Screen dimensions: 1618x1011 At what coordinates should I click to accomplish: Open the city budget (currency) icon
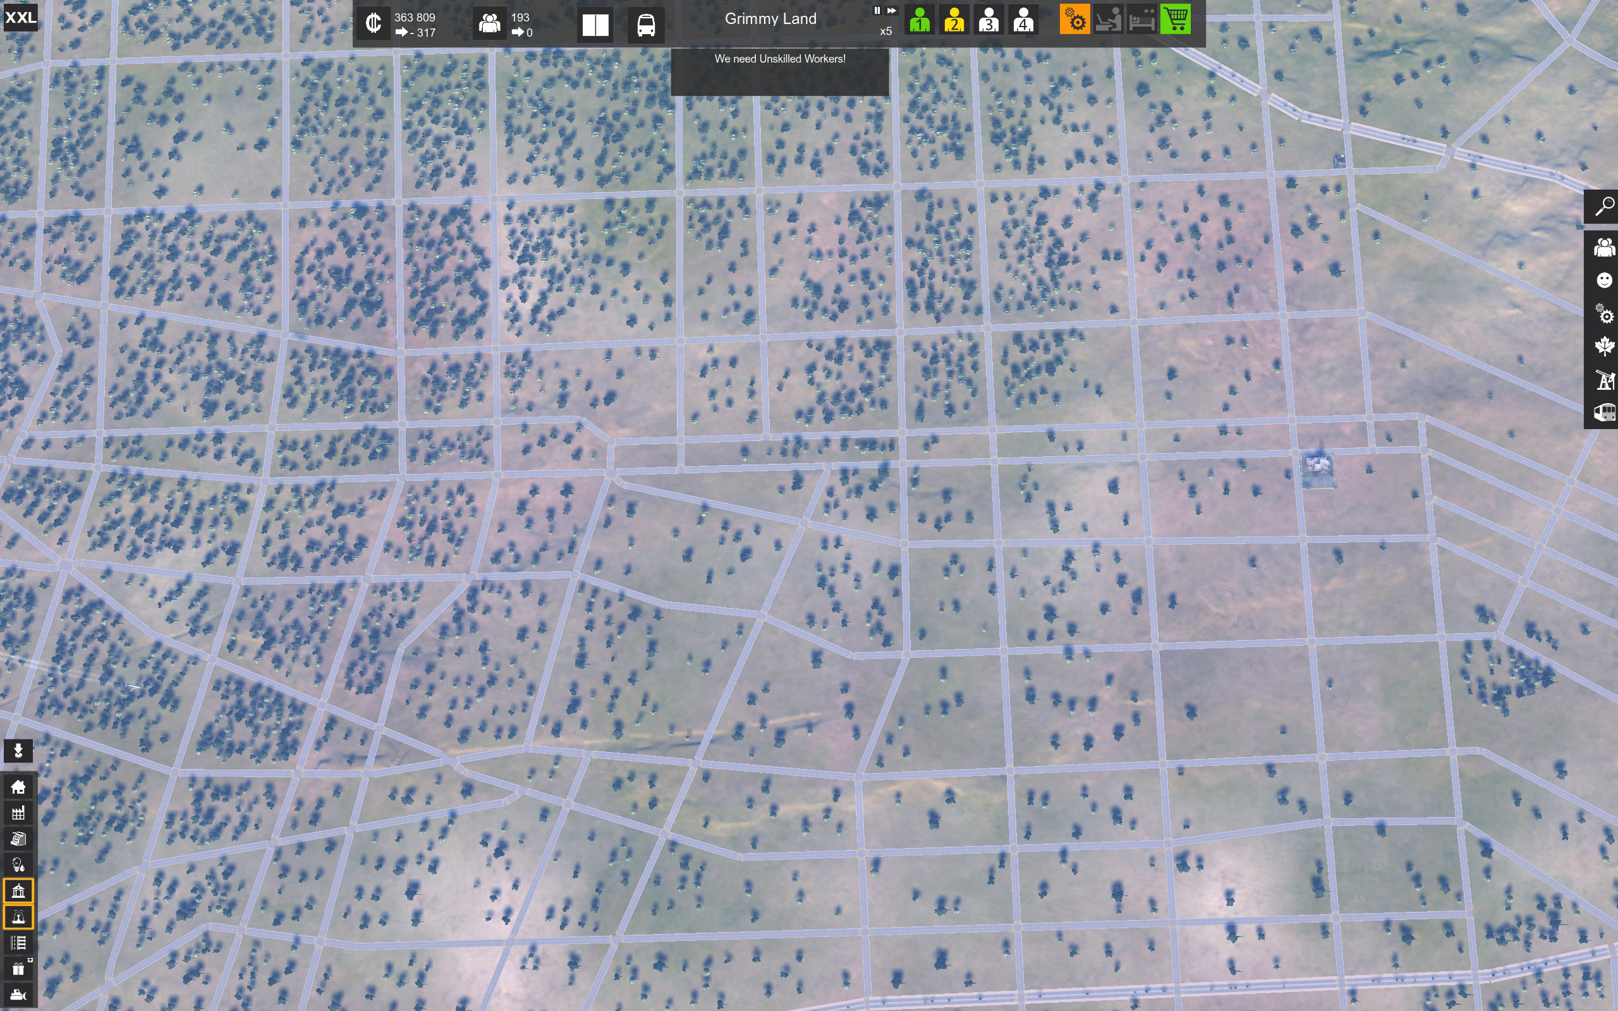(373, 24)
